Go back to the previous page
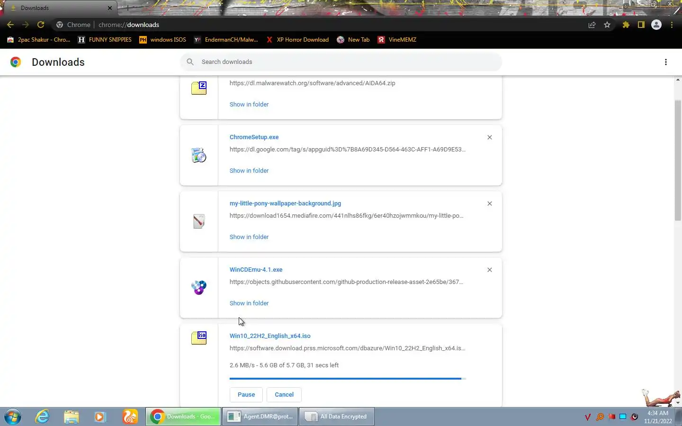 pyautogui.click(x=10, y=25)
